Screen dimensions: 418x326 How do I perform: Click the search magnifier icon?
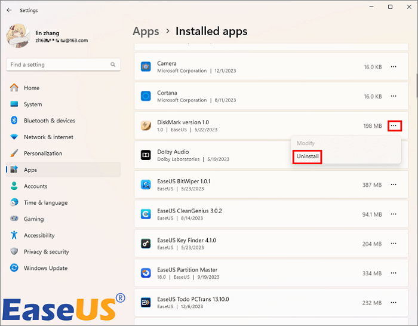pyautogui.click(x=113, y=64)
